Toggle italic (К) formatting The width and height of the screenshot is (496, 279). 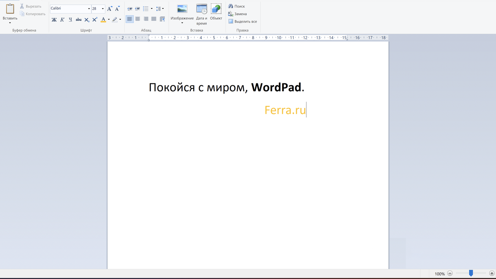pyautogui.click(x=62, y=19)
